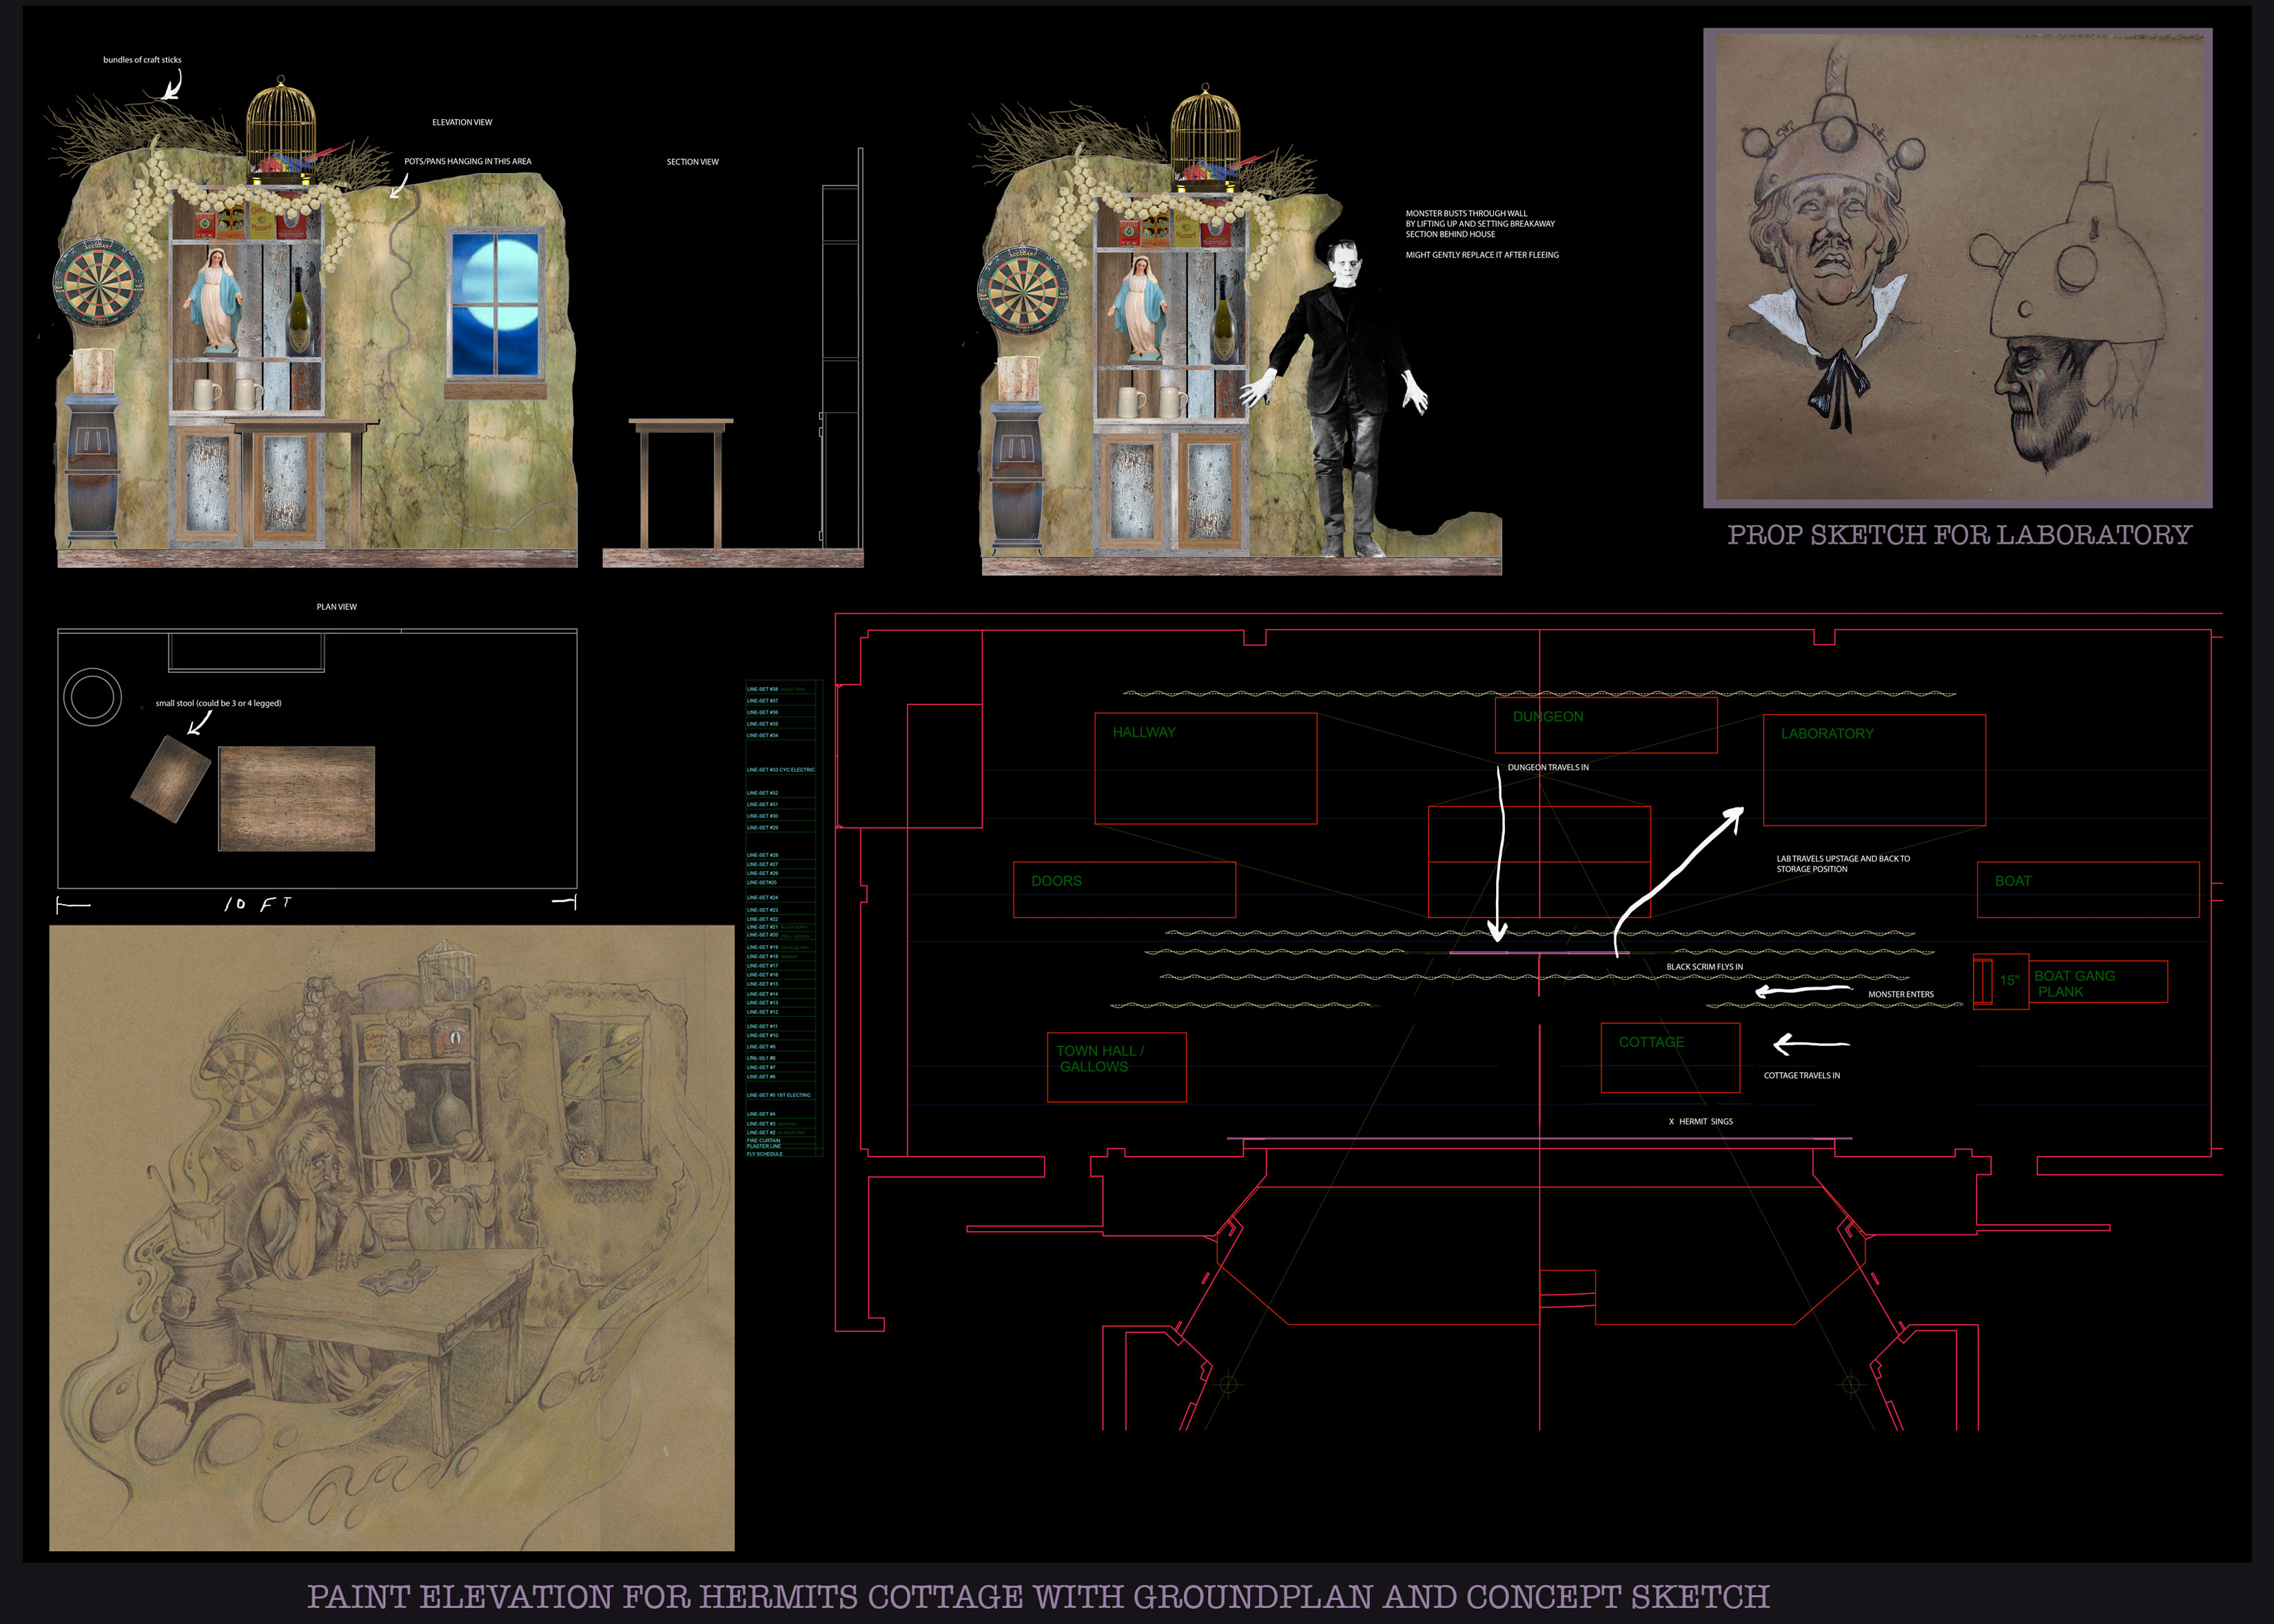
Task: Select the 'bundles of craft sticks' note
Action: pos(142,60)
